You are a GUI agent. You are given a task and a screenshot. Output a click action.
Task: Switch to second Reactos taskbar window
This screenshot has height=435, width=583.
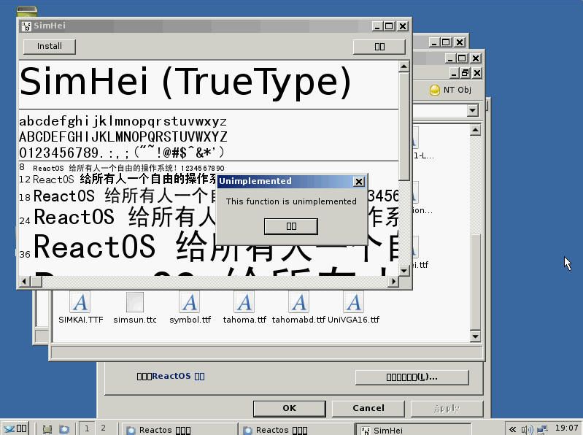coord(296,430)
